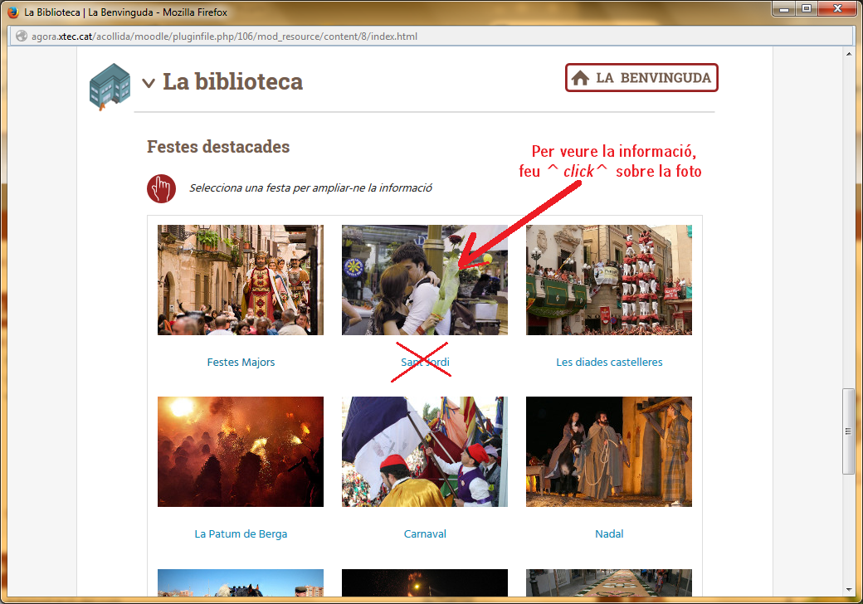Follow the Les diades castelleres link
Screen dimensions: 863x604
[609, 363]
